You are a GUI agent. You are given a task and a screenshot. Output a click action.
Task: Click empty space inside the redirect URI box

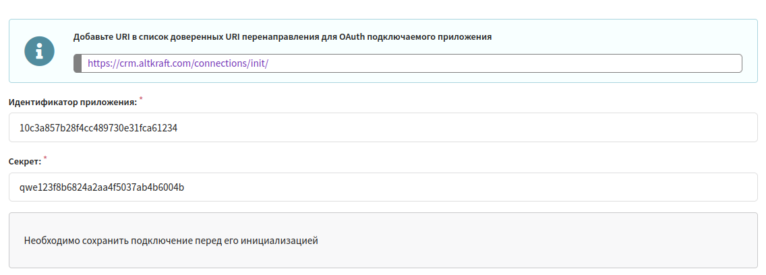tap(506, 63)
